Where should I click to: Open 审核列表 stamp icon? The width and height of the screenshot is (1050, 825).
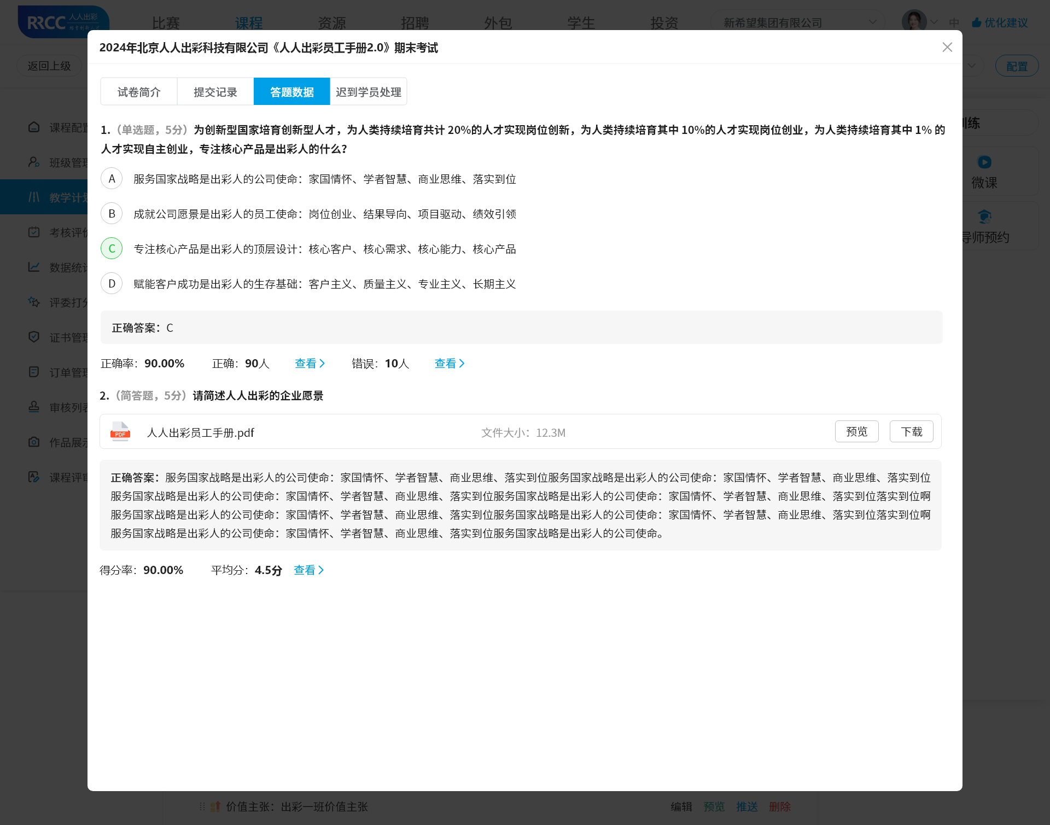[34, 407]
